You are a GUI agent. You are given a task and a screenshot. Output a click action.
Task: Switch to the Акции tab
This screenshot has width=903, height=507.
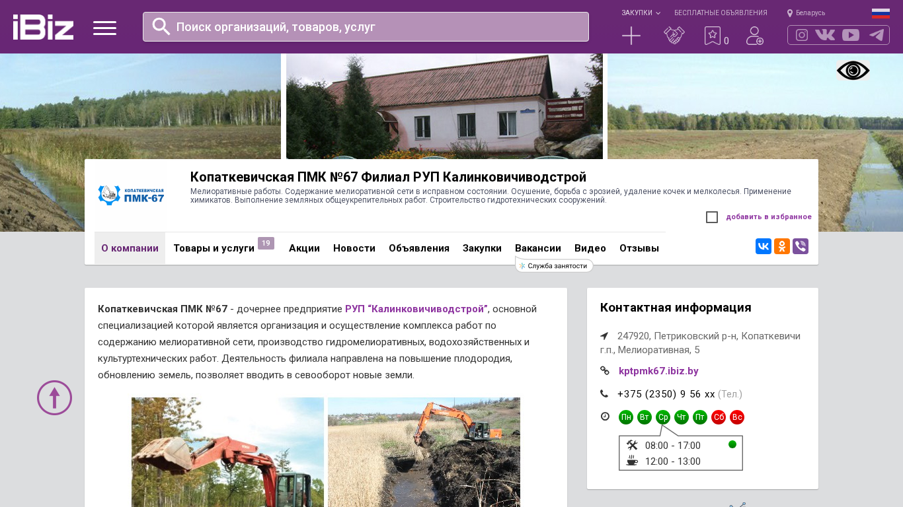tap(304, 248)
